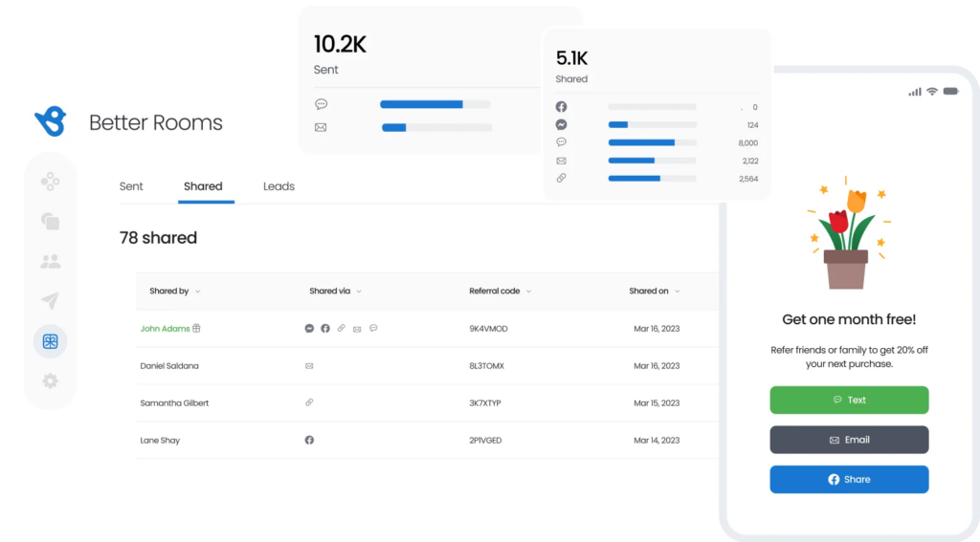Tap the blue Facebook Share button

(850, 480)
